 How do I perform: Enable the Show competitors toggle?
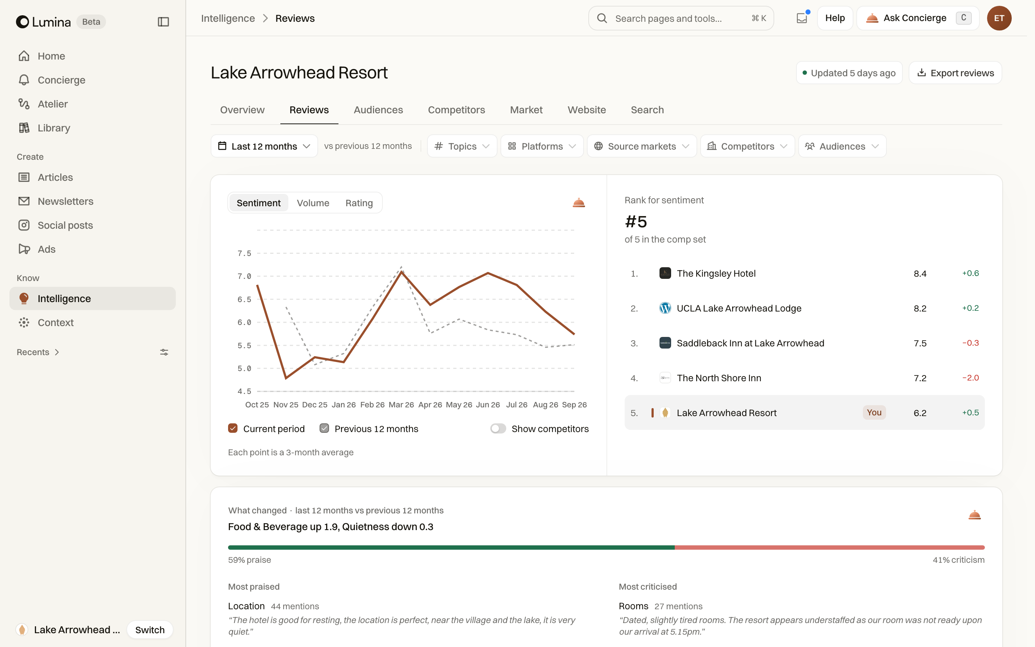click(x=498, y=428)
